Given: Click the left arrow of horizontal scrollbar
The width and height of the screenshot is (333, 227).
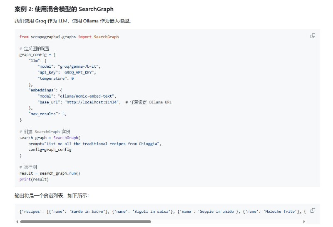Looking at the screenshot, I should pos(17,222).
